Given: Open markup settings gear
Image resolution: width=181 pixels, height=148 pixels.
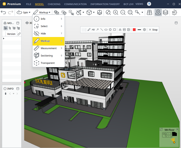Looking at the screenshot, I should (x=144, y=30).
